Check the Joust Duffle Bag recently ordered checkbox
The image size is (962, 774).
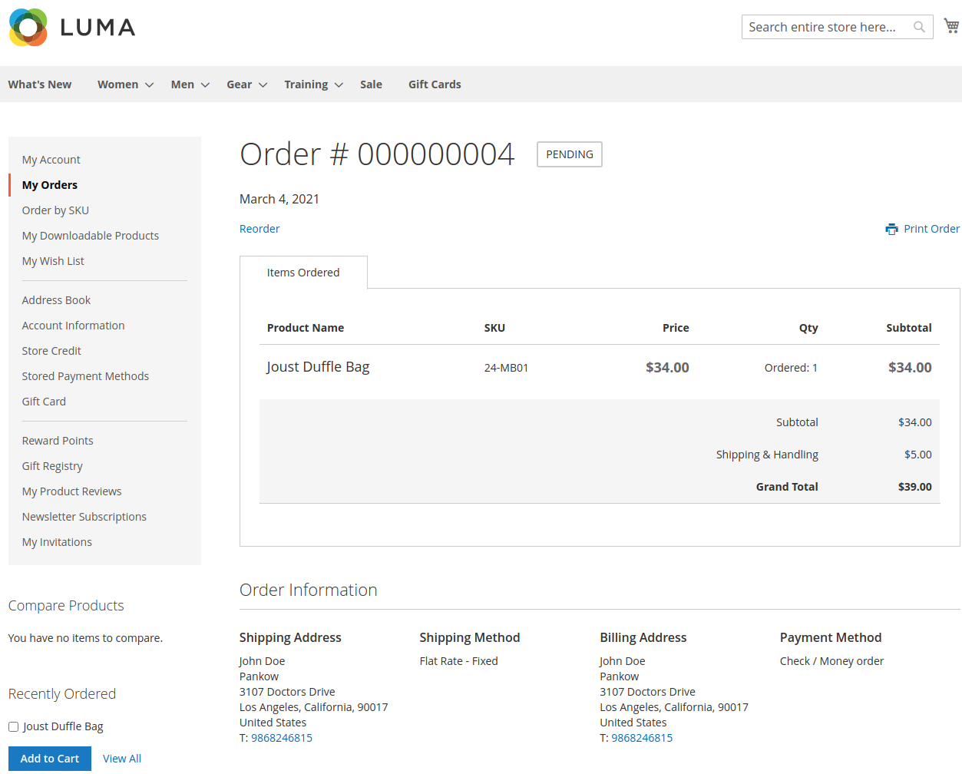click(12, 726)
